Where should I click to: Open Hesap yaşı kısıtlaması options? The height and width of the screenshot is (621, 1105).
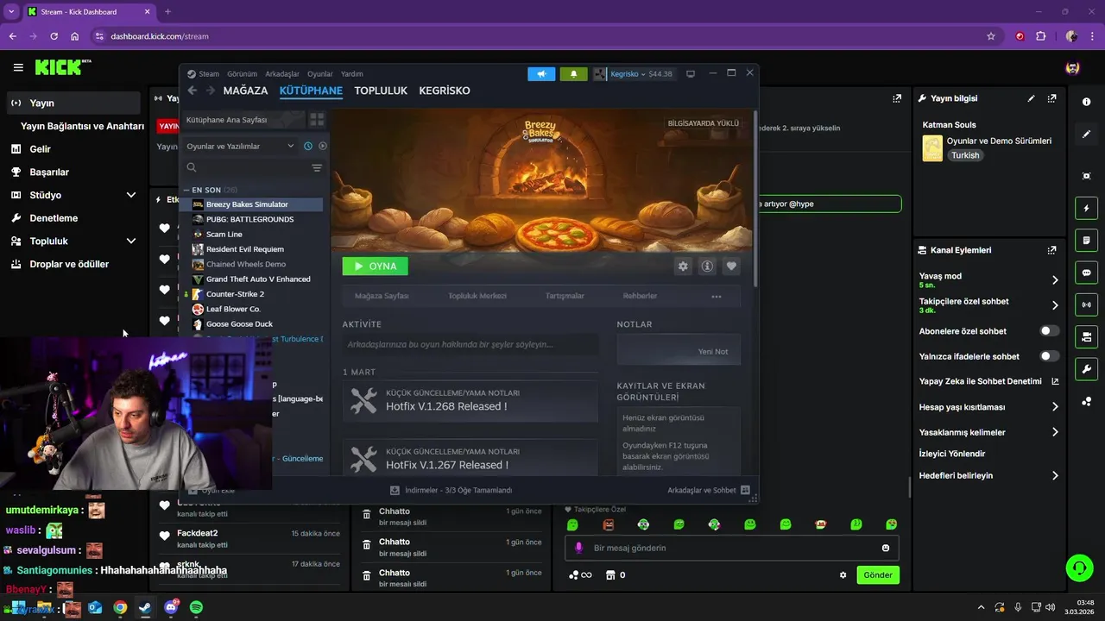point(988,407)
